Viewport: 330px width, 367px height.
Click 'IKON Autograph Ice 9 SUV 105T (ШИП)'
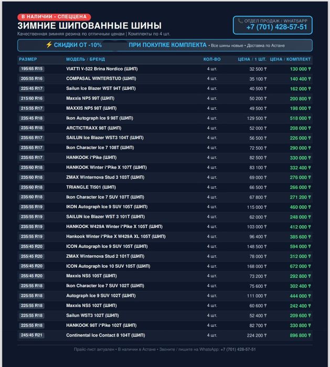coord(107,207)
